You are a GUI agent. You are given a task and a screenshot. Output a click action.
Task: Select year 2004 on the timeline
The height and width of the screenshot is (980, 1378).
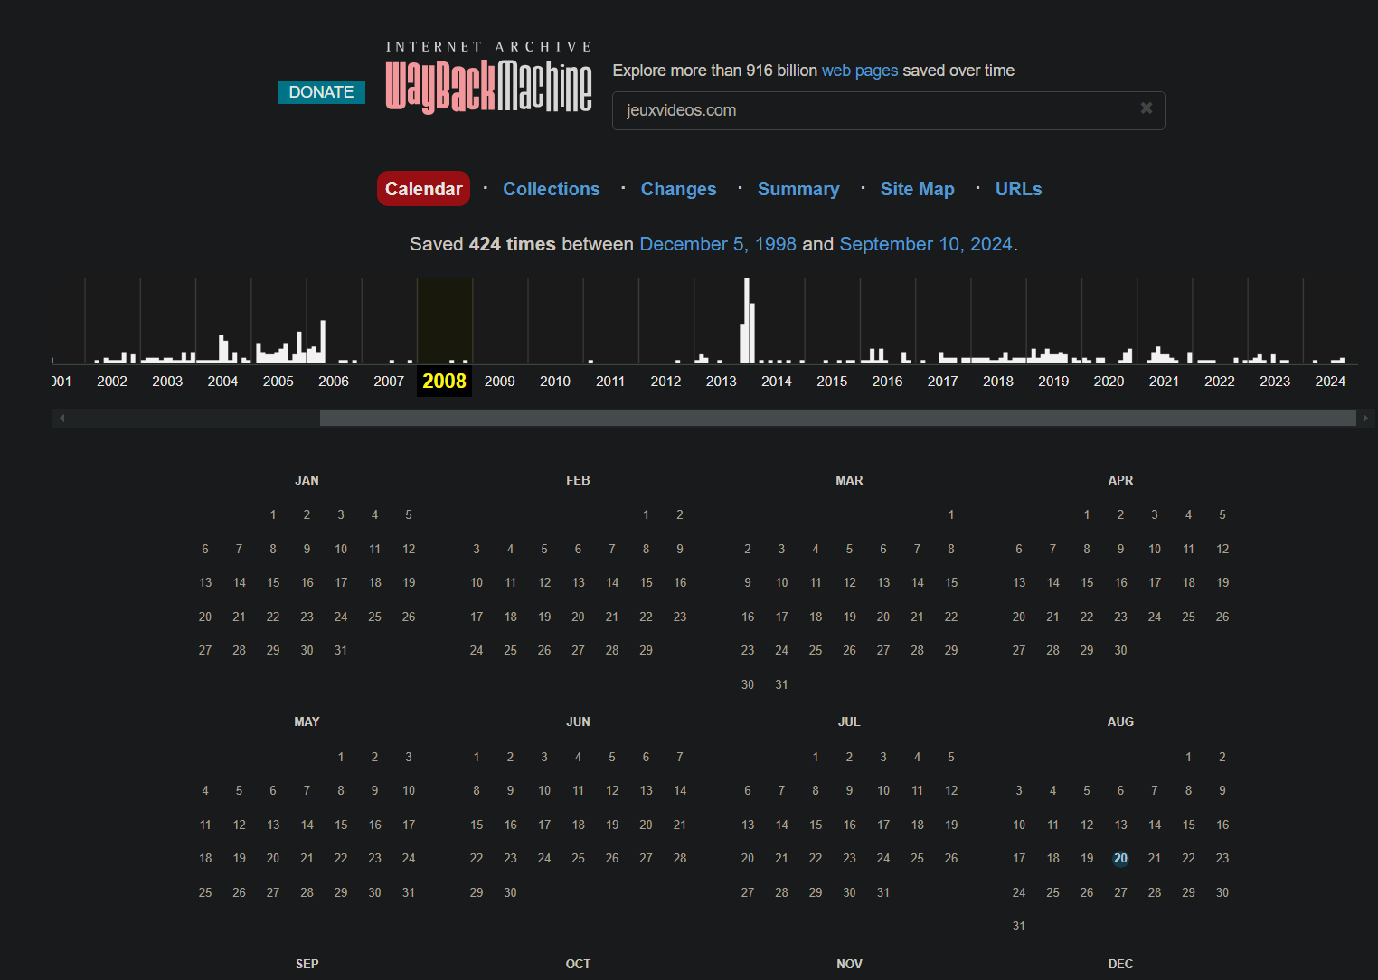pos(222,382)
